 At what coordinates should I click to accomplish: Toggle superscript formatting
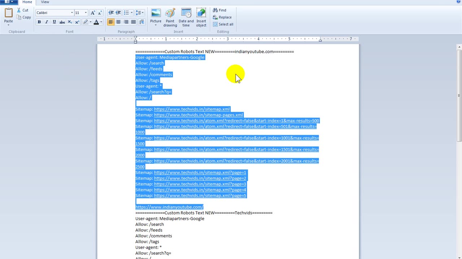77,22
